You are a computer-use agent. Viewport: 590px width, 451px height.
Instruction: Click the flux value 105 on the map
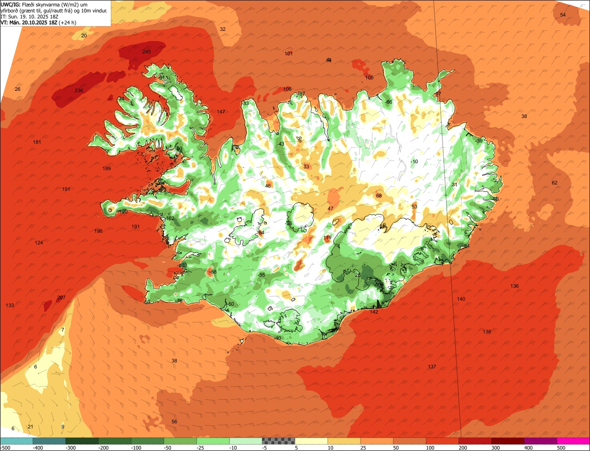(370, 77)
